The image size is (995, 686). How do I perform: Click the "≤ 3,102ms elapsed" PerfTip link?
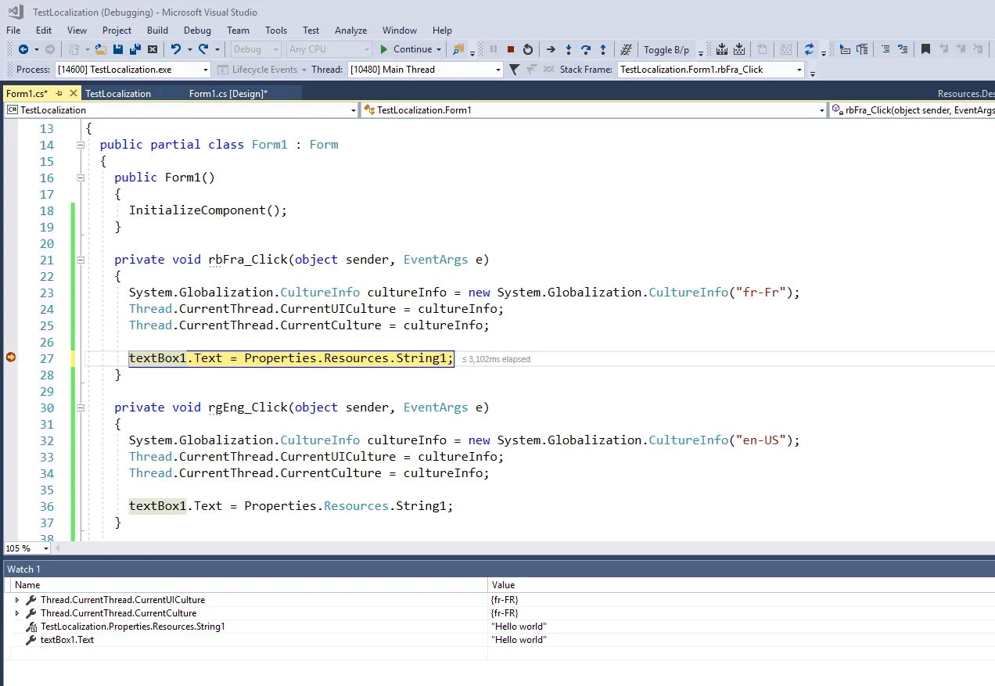tap(496, 359)
